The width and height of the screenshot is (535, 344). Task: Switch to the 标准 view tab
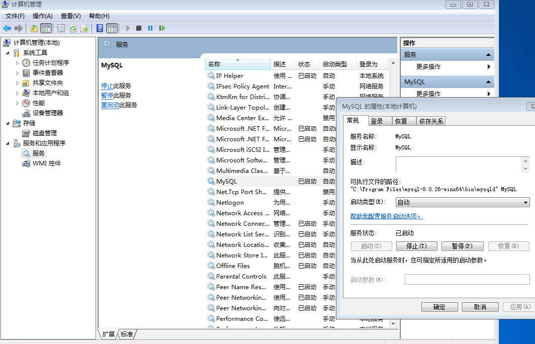pos(127,334)
